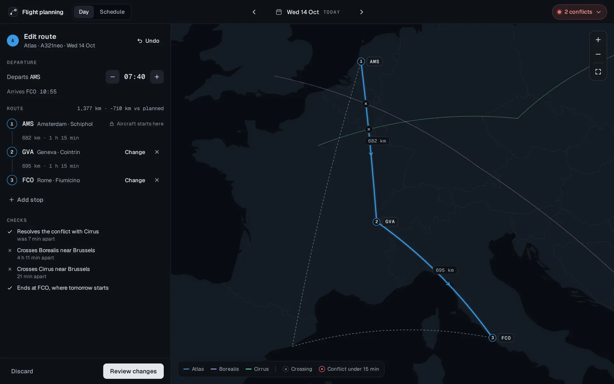Remove the GVA stop with the X
This screenshot has width=614, height=384.
[x=157, y=152]
